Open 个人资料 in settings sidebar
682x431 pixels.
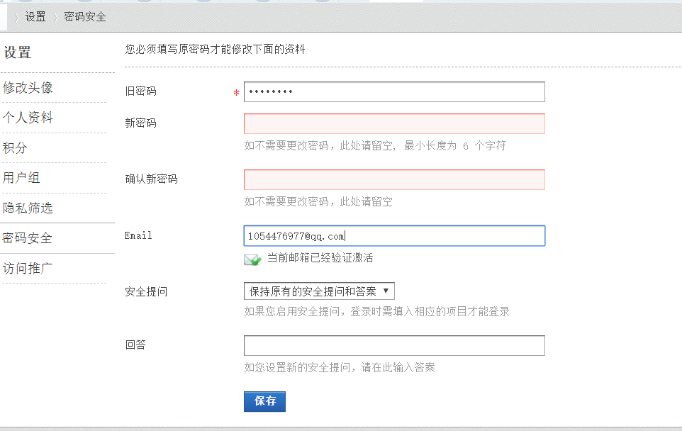click(28, 118)
